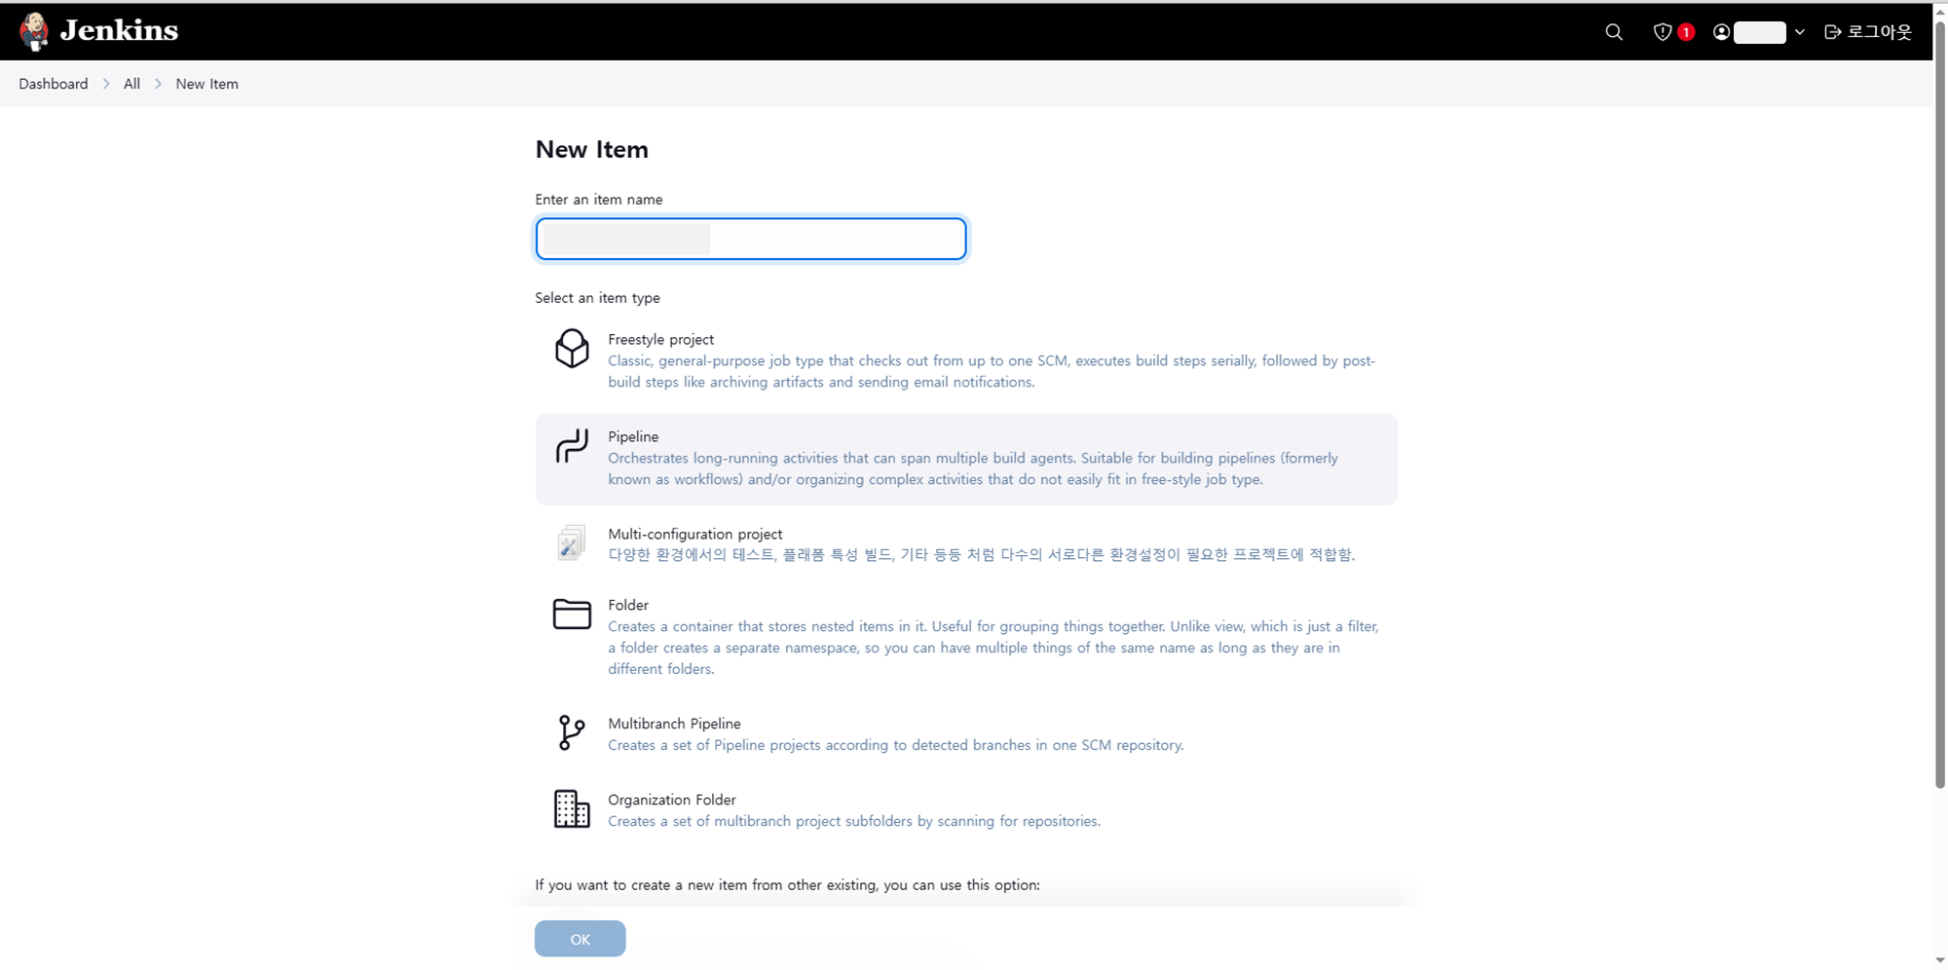
Task: Expand the user account dropdown chevron
Action: click(x=1799, y=32)
